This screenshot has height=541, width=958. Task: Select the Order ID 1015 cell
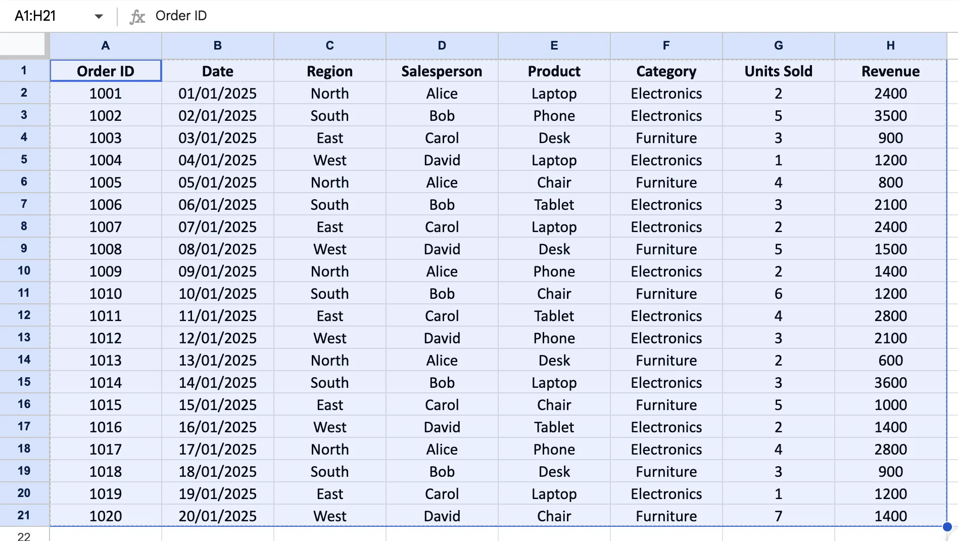pyautogui.click(x=105, y=404)
